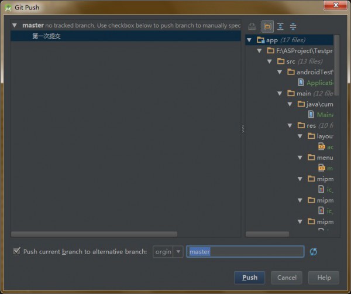The image size is (351, 294).
Task: Collapse the app (17 files) node
Action: (x=249, y=40)
